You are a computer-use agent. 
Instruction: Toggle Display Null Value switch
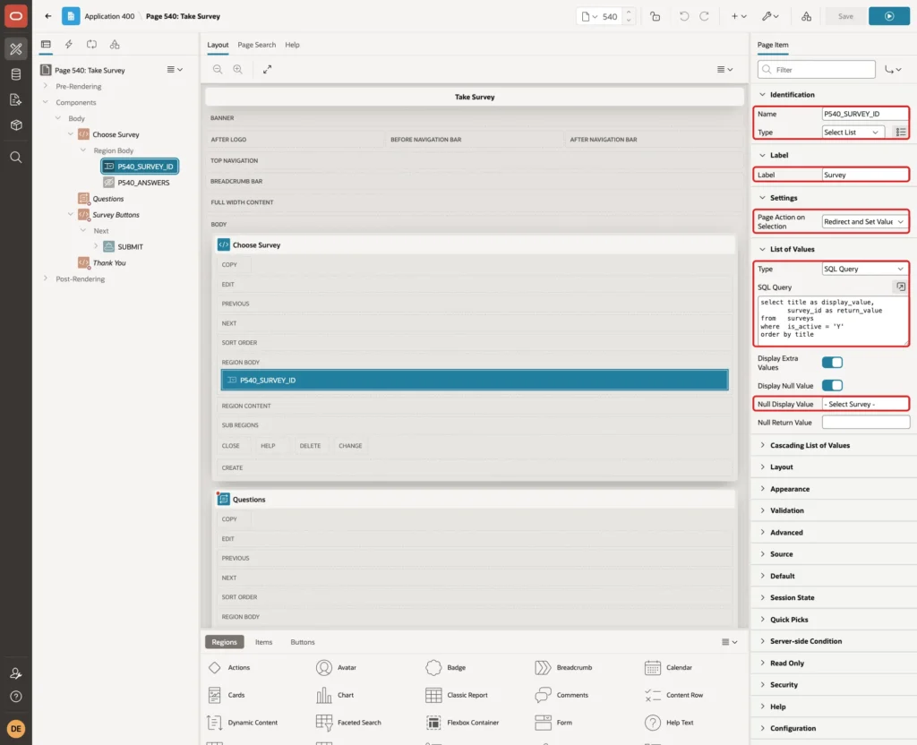click(832, 385)
